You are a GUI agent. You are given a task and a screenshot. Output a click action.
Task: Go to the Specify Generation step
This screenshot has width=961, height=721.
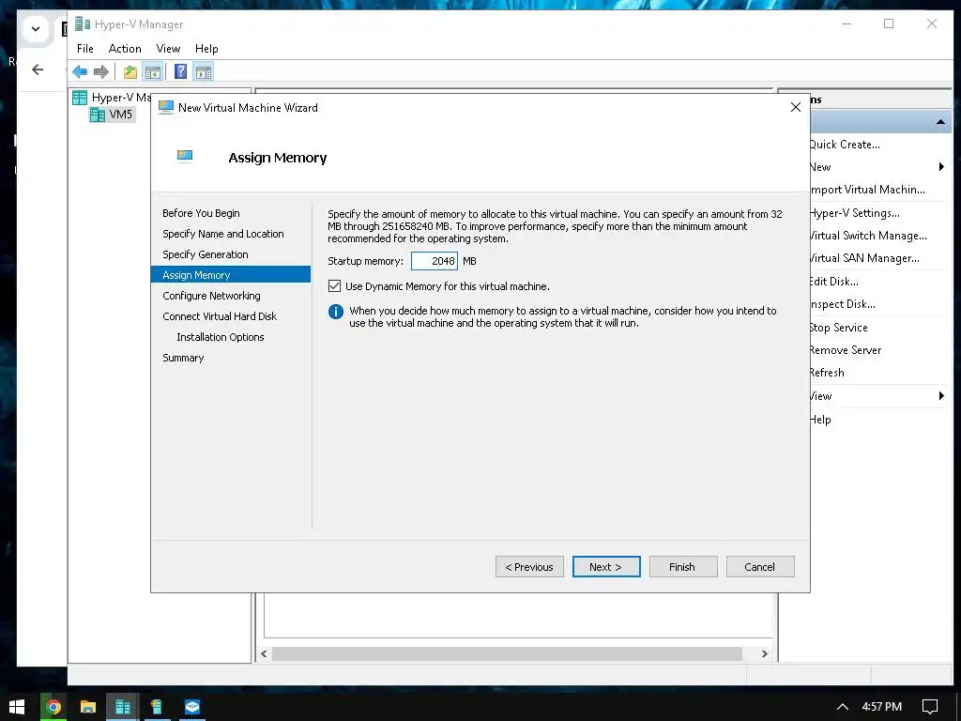(206, 254)
